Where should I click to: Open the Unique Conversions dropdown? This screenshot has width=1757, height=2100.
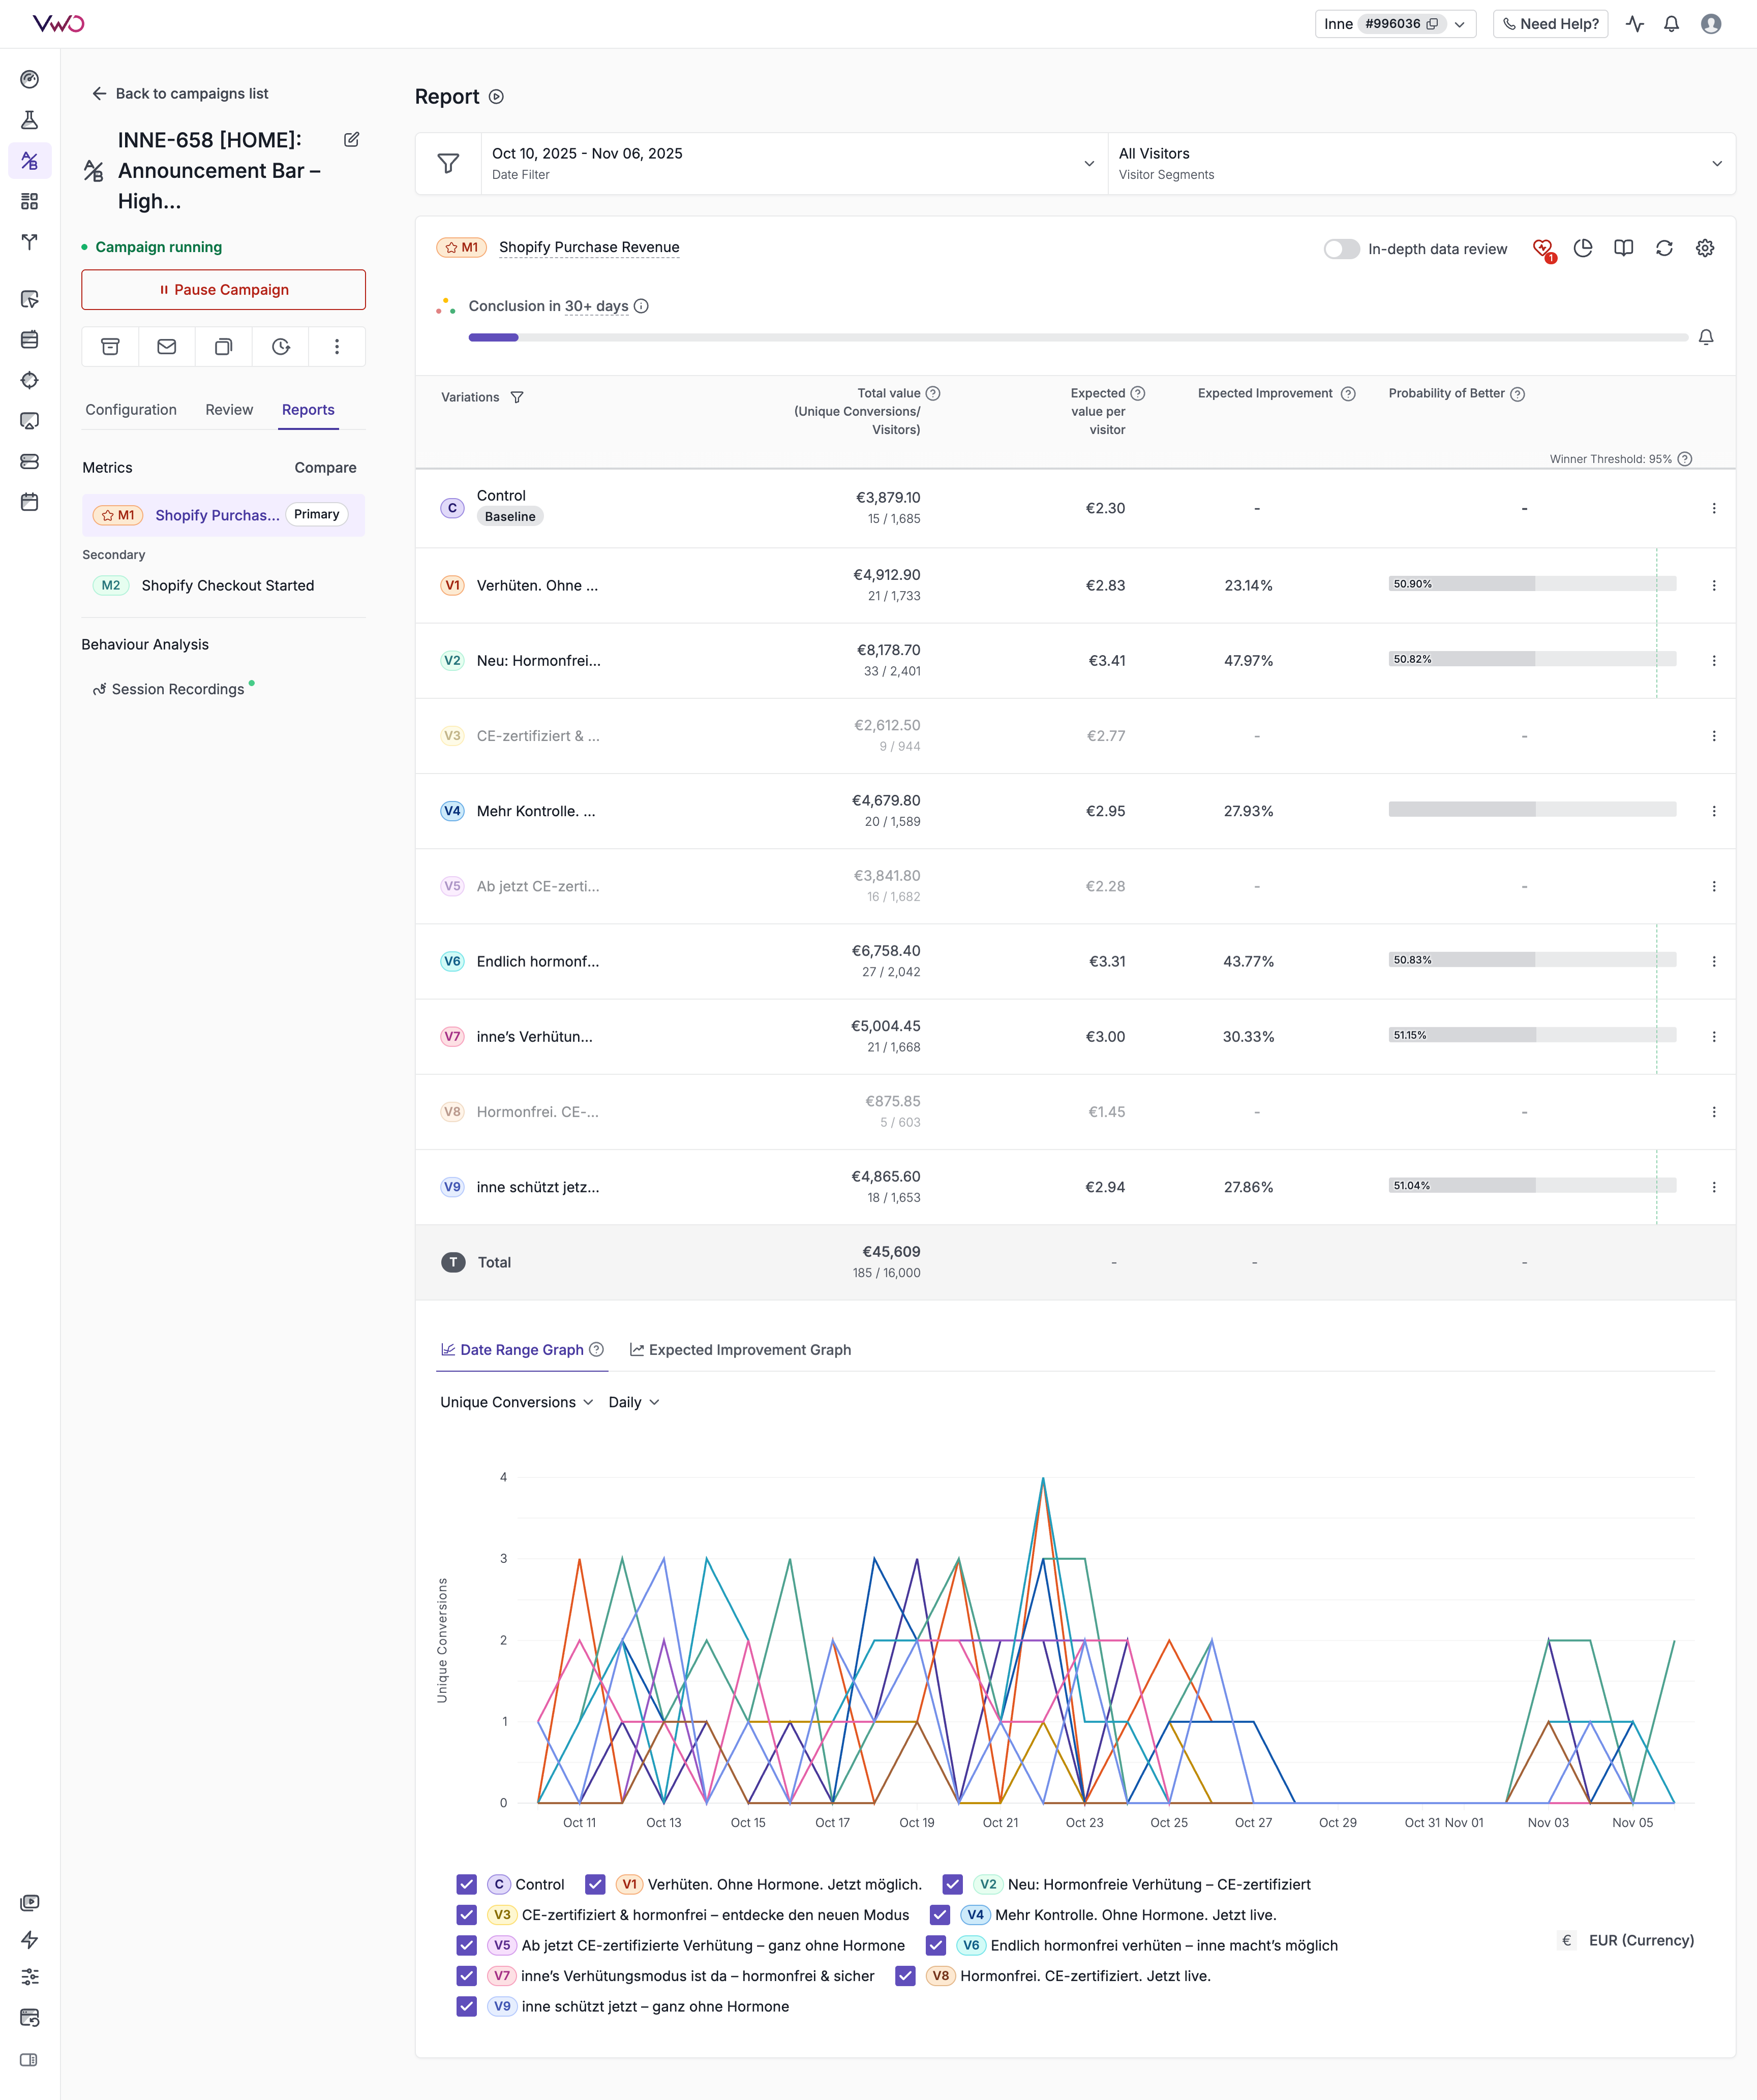point(517,1402)
